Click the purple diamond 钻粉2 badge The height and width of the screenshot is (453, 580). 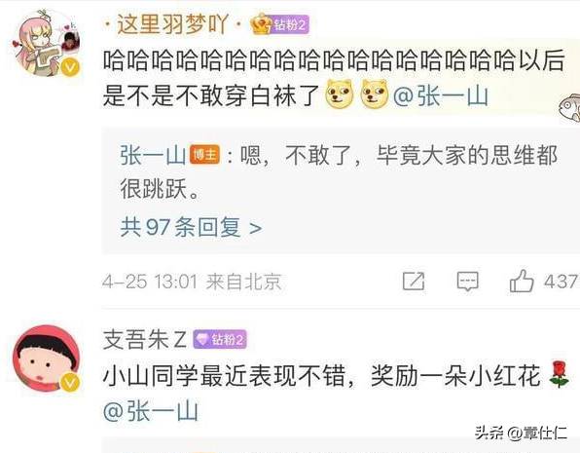pyautogui.click(x=220, y=339)
